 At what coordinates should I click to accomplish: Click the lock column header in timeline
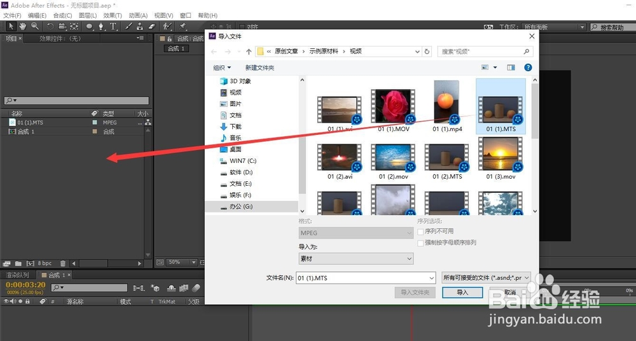(x=27, y=301)
